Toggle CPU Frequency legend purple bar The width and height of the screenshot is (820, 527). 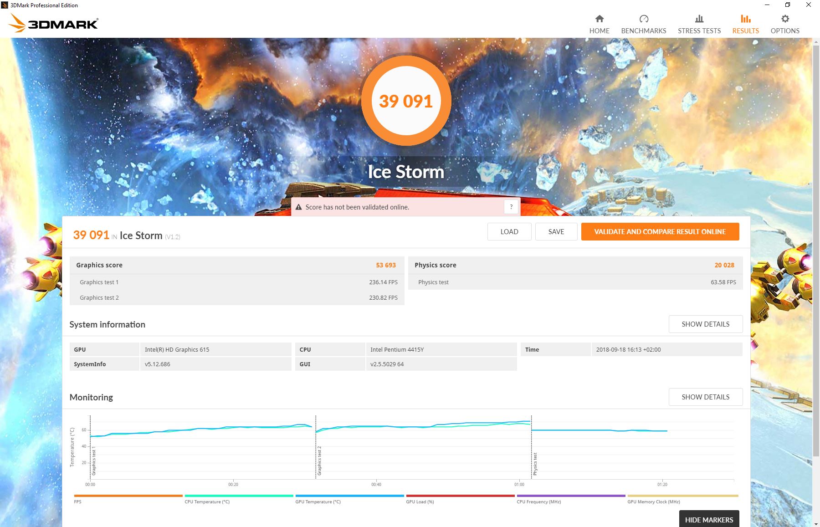coord(571,496)
